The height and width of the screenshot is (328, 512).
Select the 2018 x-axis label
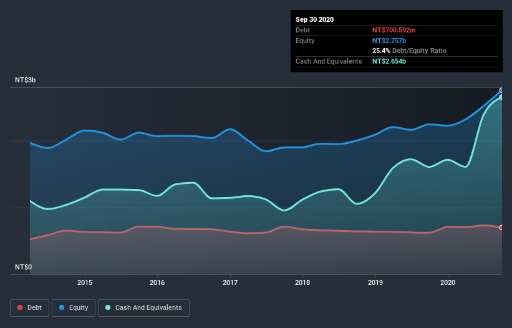pyautogui.click(x=302, y=282)
